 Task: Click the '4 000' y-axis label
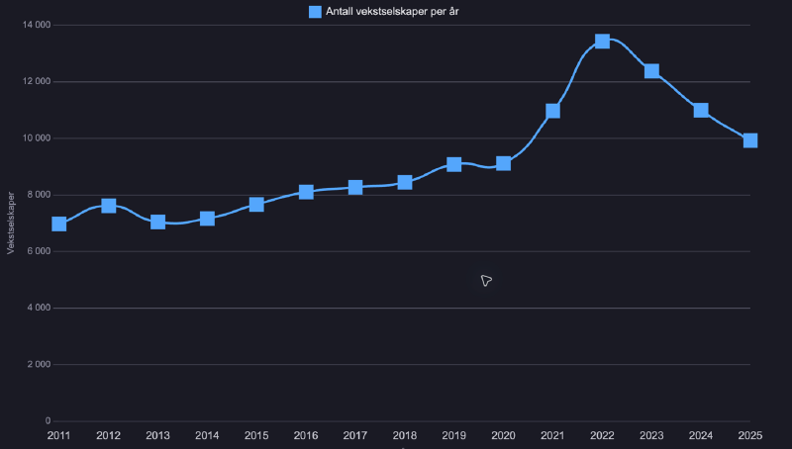click(39, 308)
